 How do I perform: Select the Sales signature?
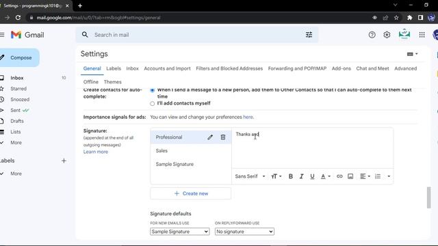coord(191,150)
